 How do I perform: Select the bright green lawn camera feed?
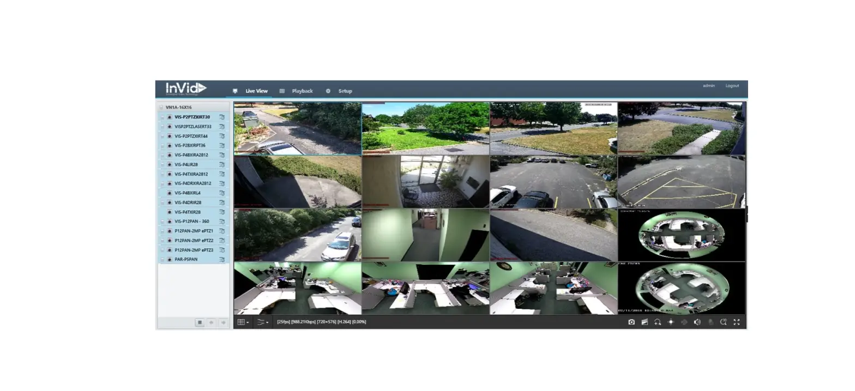(x=425, y=129)
